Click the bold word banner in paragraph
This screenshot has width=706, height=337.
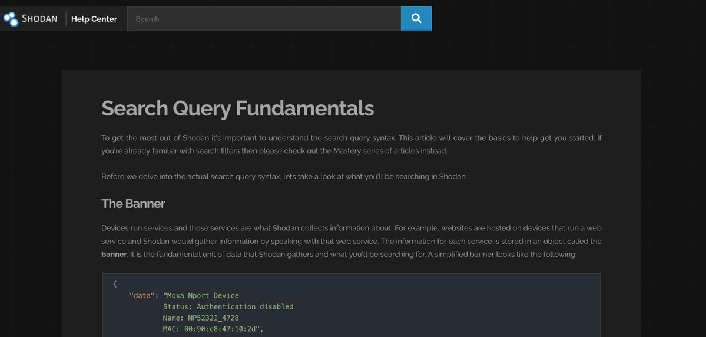click(x=114, y=254)
